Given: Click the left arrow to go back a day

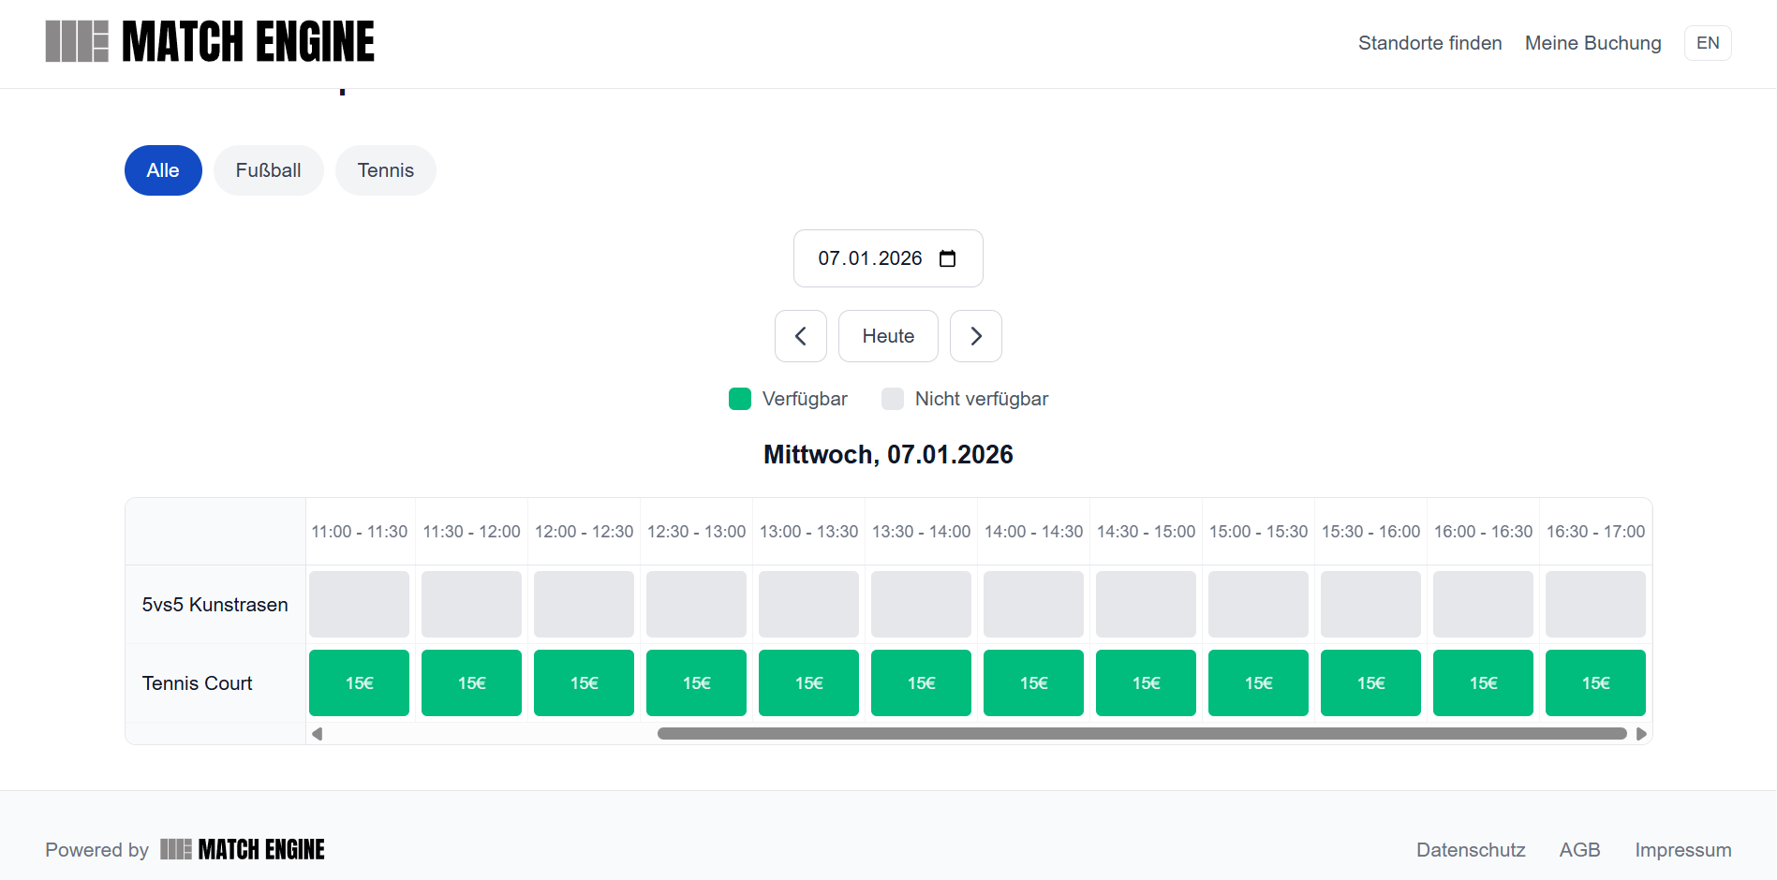Looking at the screenshot, I should pos(801,335).
